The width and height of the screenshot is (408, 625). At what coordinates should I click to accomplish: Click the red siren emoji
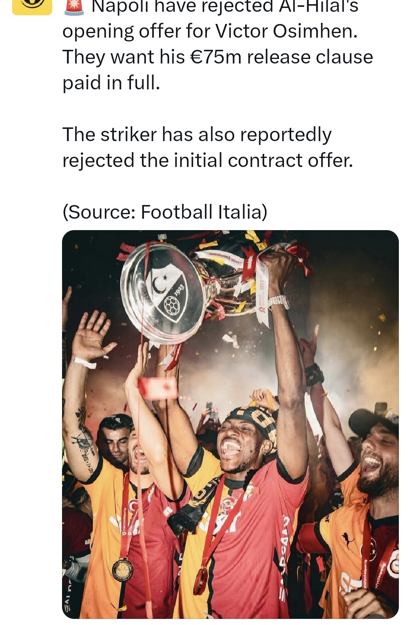(x=74, y=7)
